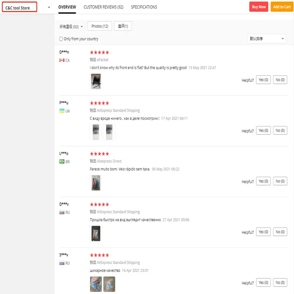This screenshot has height=294, width=294.
Task: Switch to the Specifications tab
Action: 144,7
